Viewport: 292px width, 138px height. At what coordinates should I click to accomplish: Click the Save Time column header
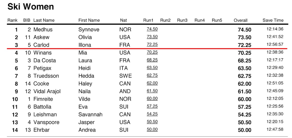pos(273,20)
